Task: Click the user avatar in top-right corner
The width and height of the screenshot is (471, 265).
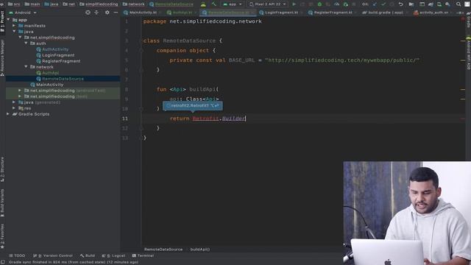Action: point(467,4)
